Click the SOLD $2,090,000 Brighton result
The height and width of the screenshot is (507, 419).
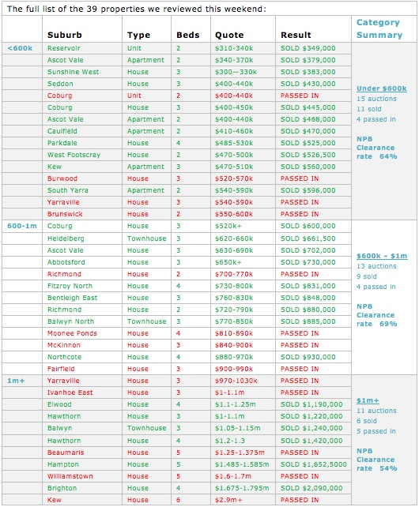coord(311,488)
